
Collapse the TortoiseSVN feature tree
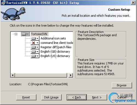(x=16, y=34)
